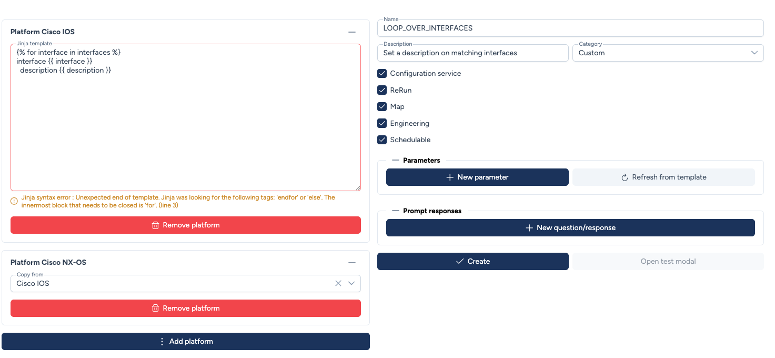Open the Category dropdown
Viewport: 775px width, 358px height.
click(x=667, y=53)
